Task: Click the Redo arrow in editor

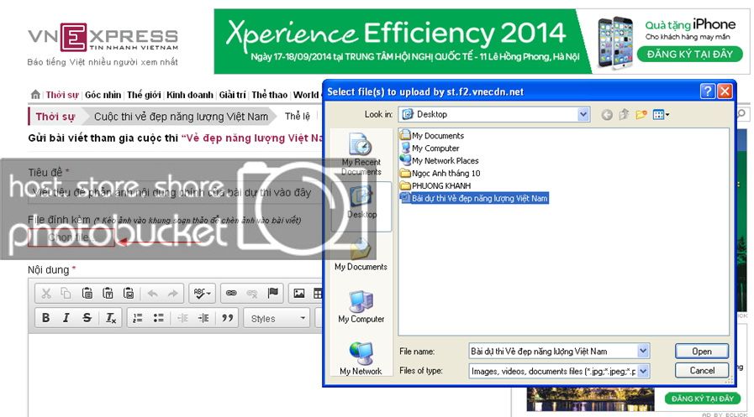Action: (x=172, y=293)
